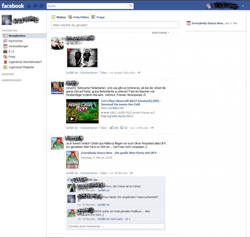The height and width of the screenshot is (238, 250).
Task: Click the calendar icon beside Everybody Dance Now
Action: tap(189, 23)
